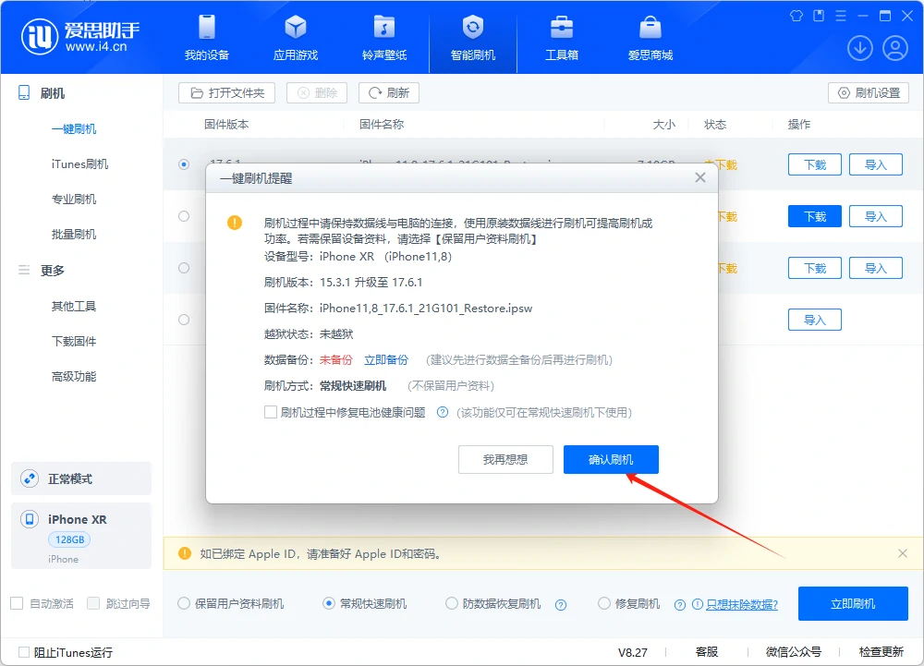Dismiss the Apple ID notice bar
924x666 pixels.
[x=902, y=553]
